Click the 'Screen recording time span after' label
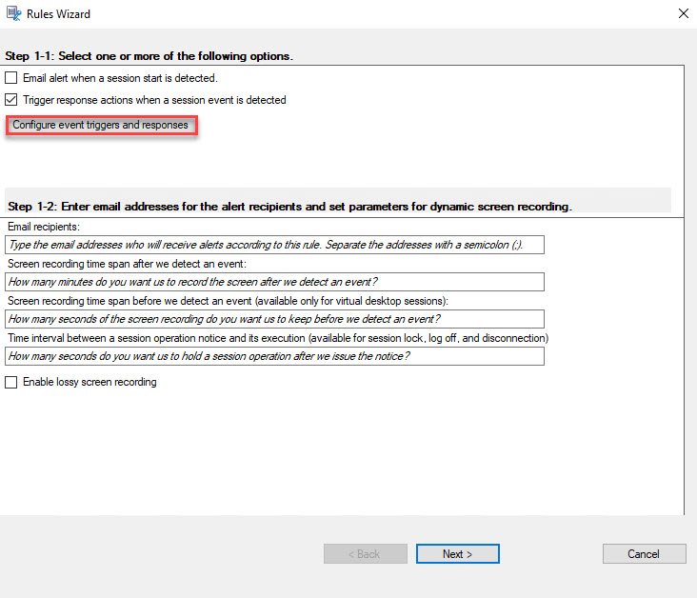 tap(127, 264)
